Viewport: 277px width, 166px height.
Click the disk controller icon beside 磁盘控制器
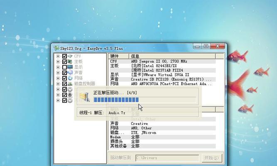(x=70, y=84)
